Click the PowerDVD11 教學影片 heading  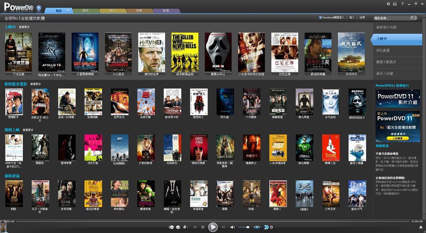click(392, 85)
